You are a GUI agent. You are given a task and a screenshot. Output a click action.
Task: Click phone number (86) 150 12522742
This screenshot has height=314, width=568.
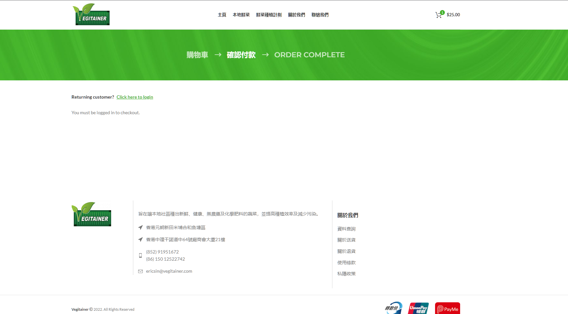click(x=166, y=259)
